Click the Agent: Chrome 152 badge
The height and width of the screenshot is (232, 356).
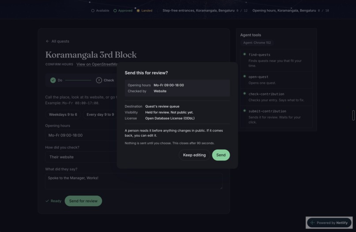click(x=257, y=43)
